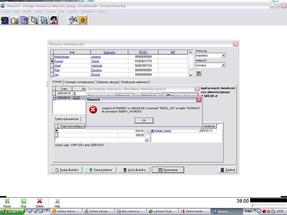Open the Decyzje menu
Image resolution: width=287 pixels, height=215 pixels.
[51, 11]
